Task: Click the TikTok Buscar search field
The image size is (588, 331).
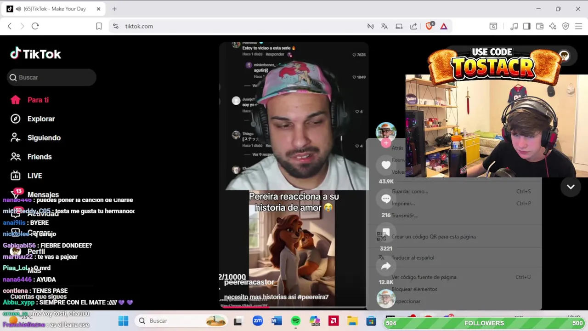Action: 51,77
